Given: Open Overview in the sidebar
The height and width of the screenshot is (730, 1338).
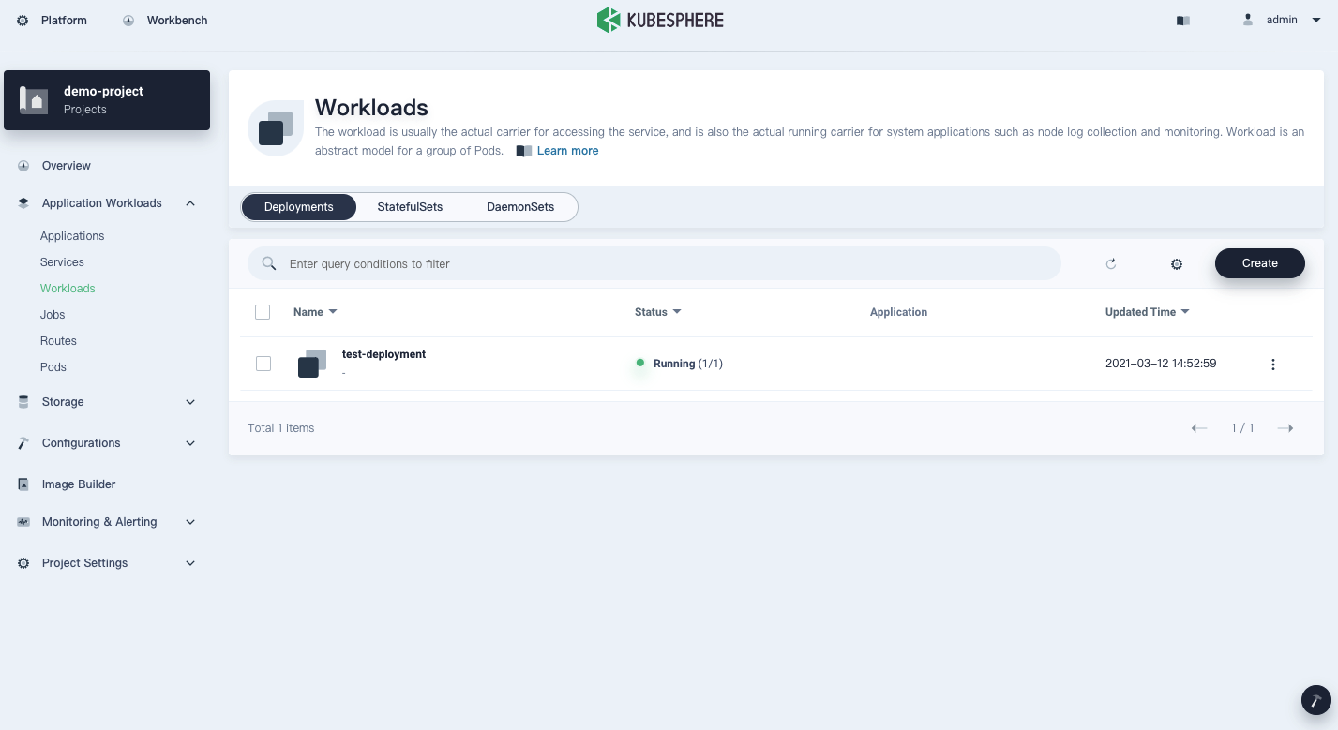Looking at the screenshot, I should point(67,166).
